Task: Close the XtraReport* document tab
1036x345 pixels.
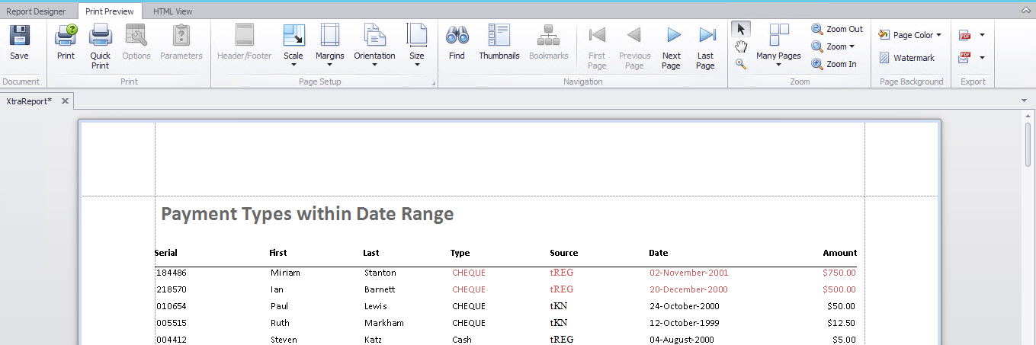Action: tap(65, 101)
